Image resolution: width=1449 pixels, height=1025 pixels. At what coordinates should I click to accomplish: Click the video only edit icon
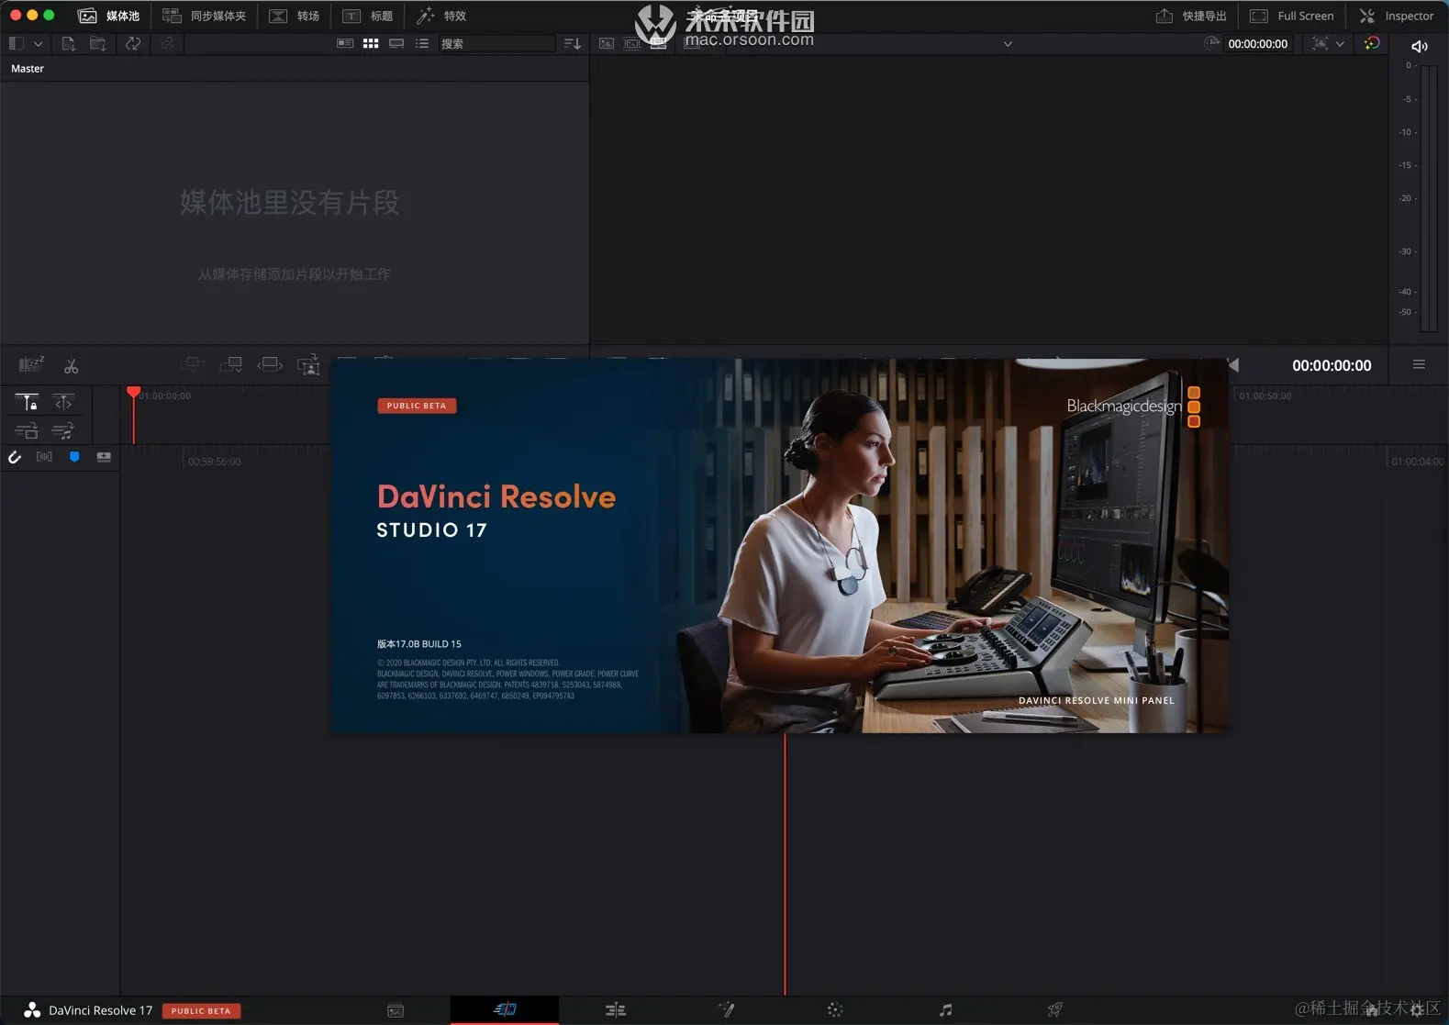pos(27,430)
